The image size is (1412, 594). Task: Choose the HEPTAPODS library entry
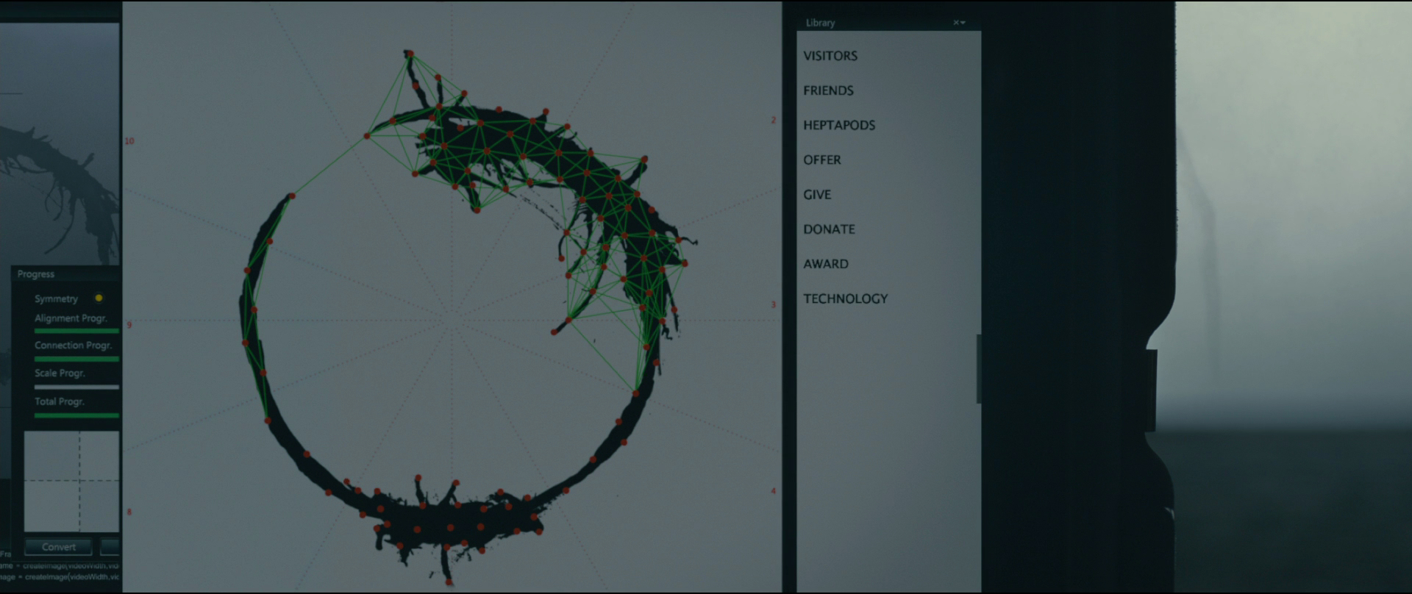(x=839, y=125)
